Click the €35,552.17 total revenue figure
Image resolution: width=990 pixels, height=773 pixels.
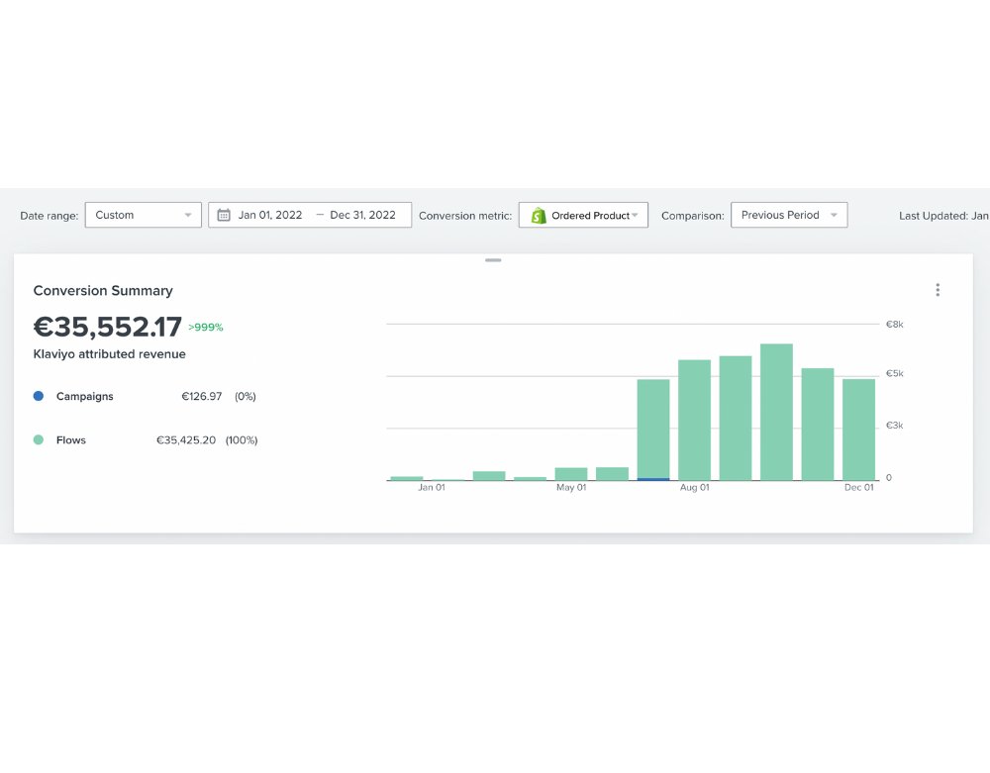107,327
